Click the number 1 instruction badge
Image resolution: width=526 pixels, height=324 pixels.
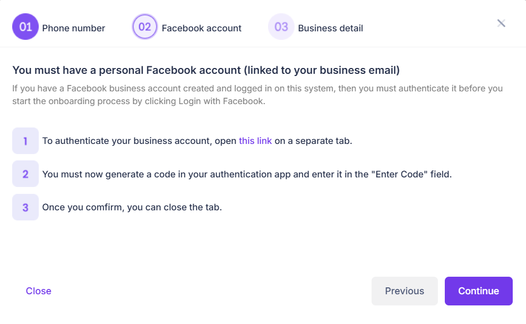(25, 141)
